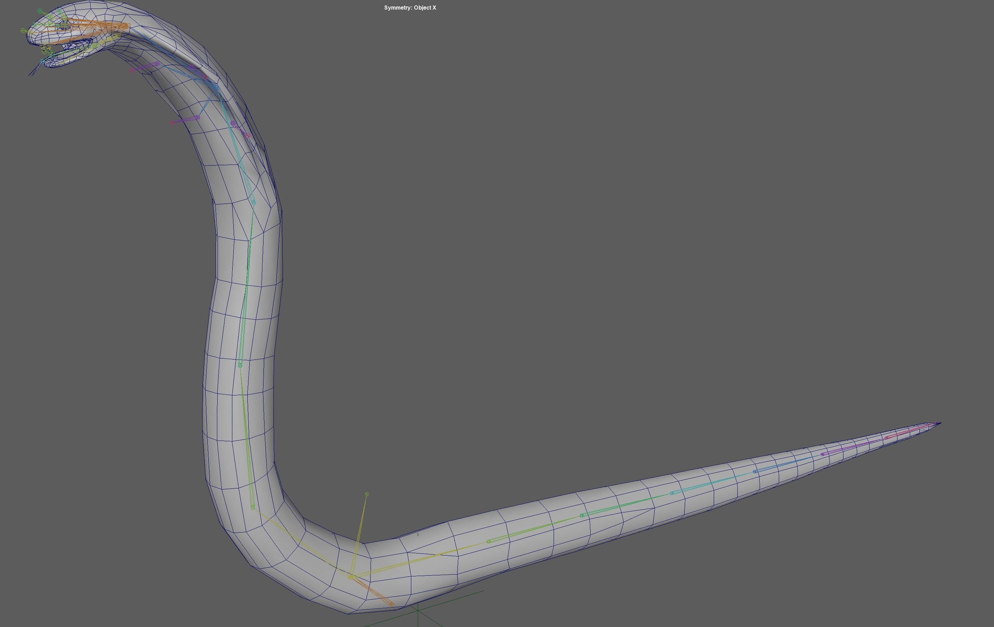Select the green joint on the tail
The image size is (994, 627).
click(x=582, y=515)
